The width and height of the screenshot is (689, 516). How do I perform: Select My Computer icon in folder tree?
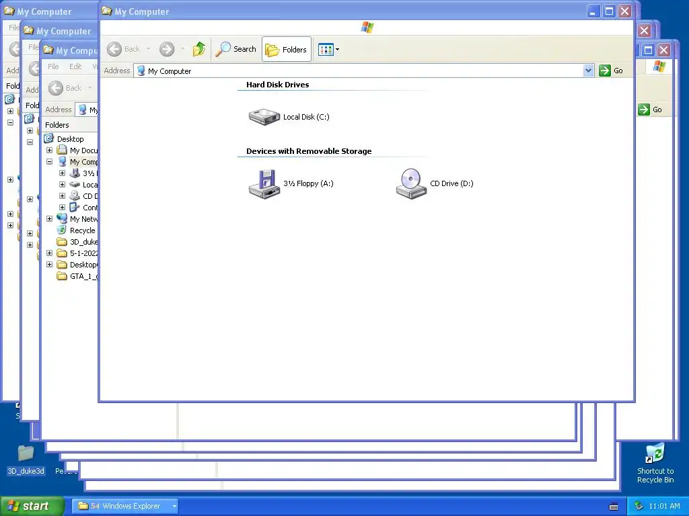point(62,162)
